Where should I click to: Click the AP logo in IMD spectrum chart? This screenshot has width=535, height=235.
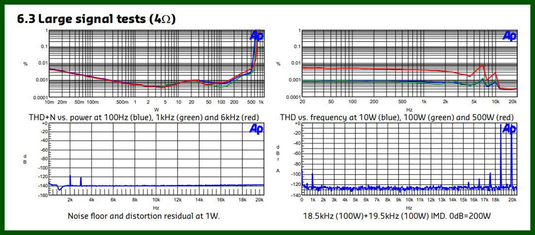509,128
